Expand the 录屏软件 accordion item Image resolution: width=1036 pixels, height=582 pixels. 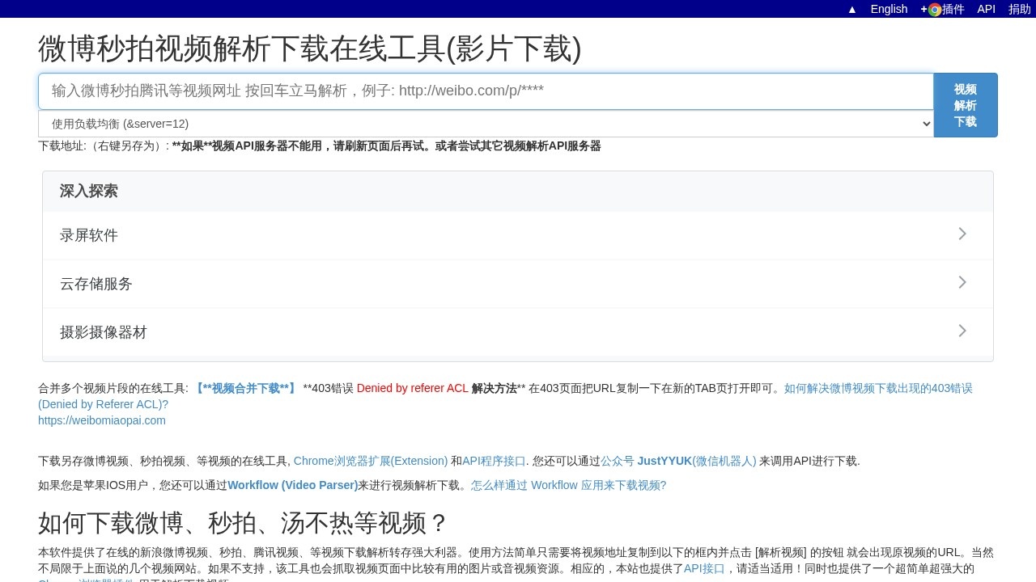click(517, 234)
